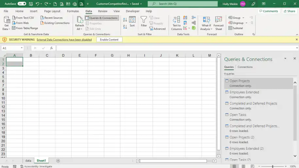Toggle the Filter funnel
Image resolution: width=299 pixels, height=168 pixels.
click(144, 22)
